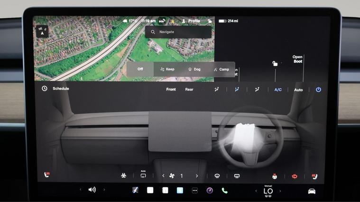
Task: Tap Open Boot on the car view
Action: [297, 59]
